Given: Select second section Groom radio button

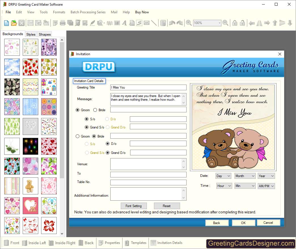Looking at the screenshot, I should [77, 136].
